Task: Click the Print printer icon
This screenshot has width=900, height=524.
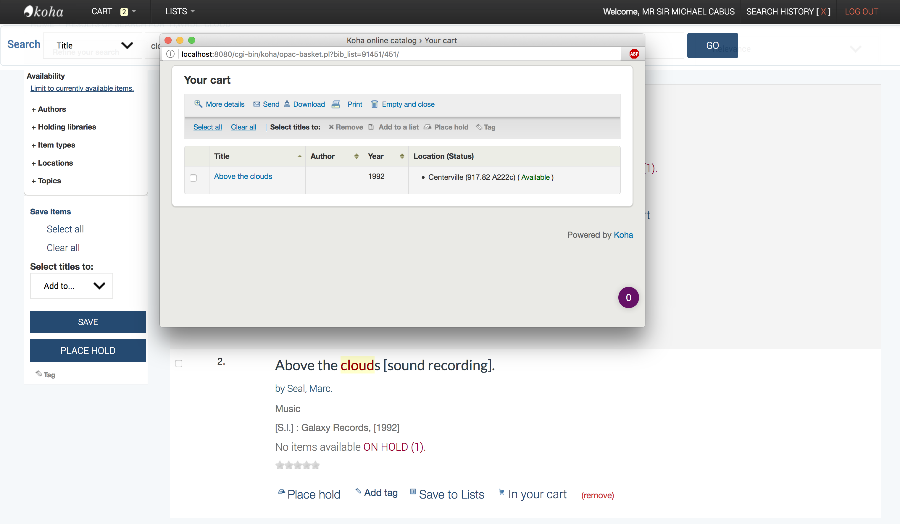Action: pyautogui.click(x=336, y=104)
